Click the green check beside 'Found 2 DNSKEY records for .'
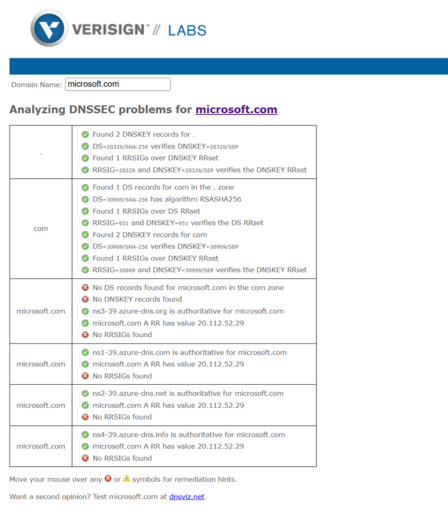 85,134
